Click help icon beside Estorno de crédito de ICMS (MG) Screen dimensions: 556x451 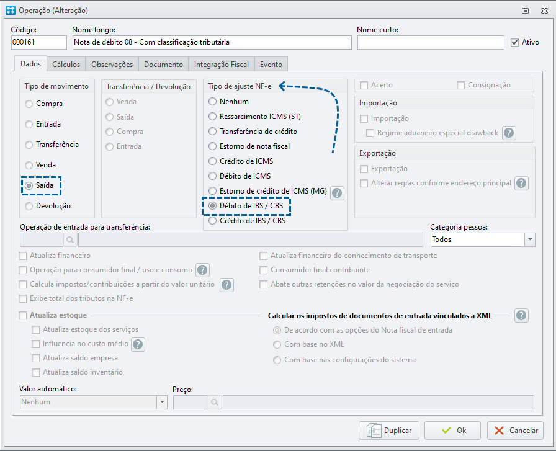pos(337,193)
